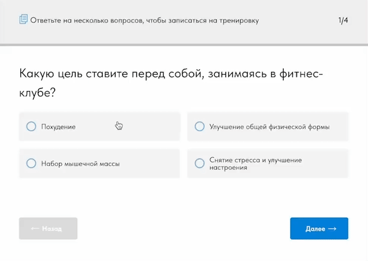Select the Улучшение общей физической формы radio circle
The image size is (368, 261).
[200, 126]
